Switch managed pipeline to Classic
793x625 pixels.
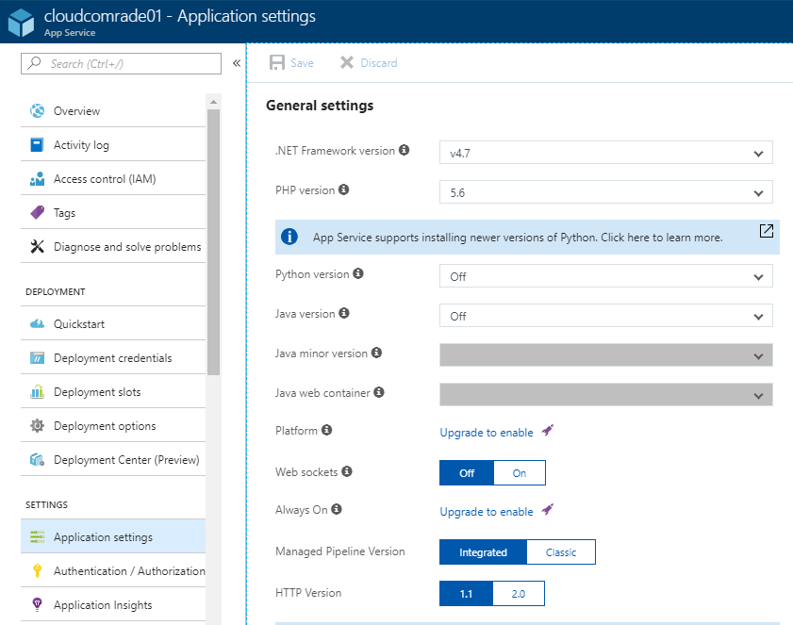[x=561, y=552]
